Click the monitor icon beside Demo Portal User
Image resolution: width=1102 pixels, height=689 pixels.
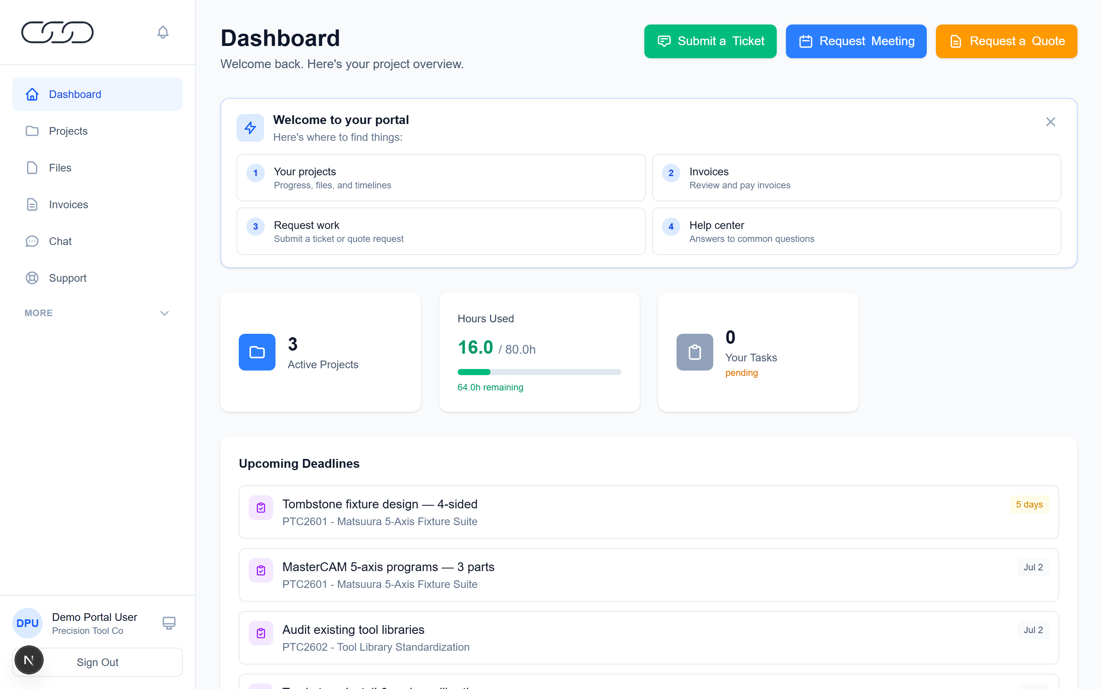(169, 623)
